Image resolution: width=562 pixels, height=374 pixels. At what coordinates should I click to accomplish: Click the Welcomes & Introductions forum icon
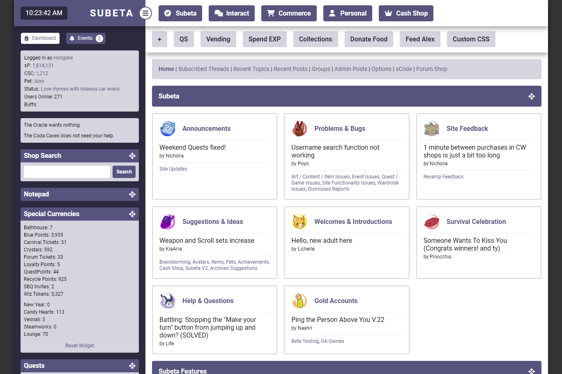[x=299, y=222]
